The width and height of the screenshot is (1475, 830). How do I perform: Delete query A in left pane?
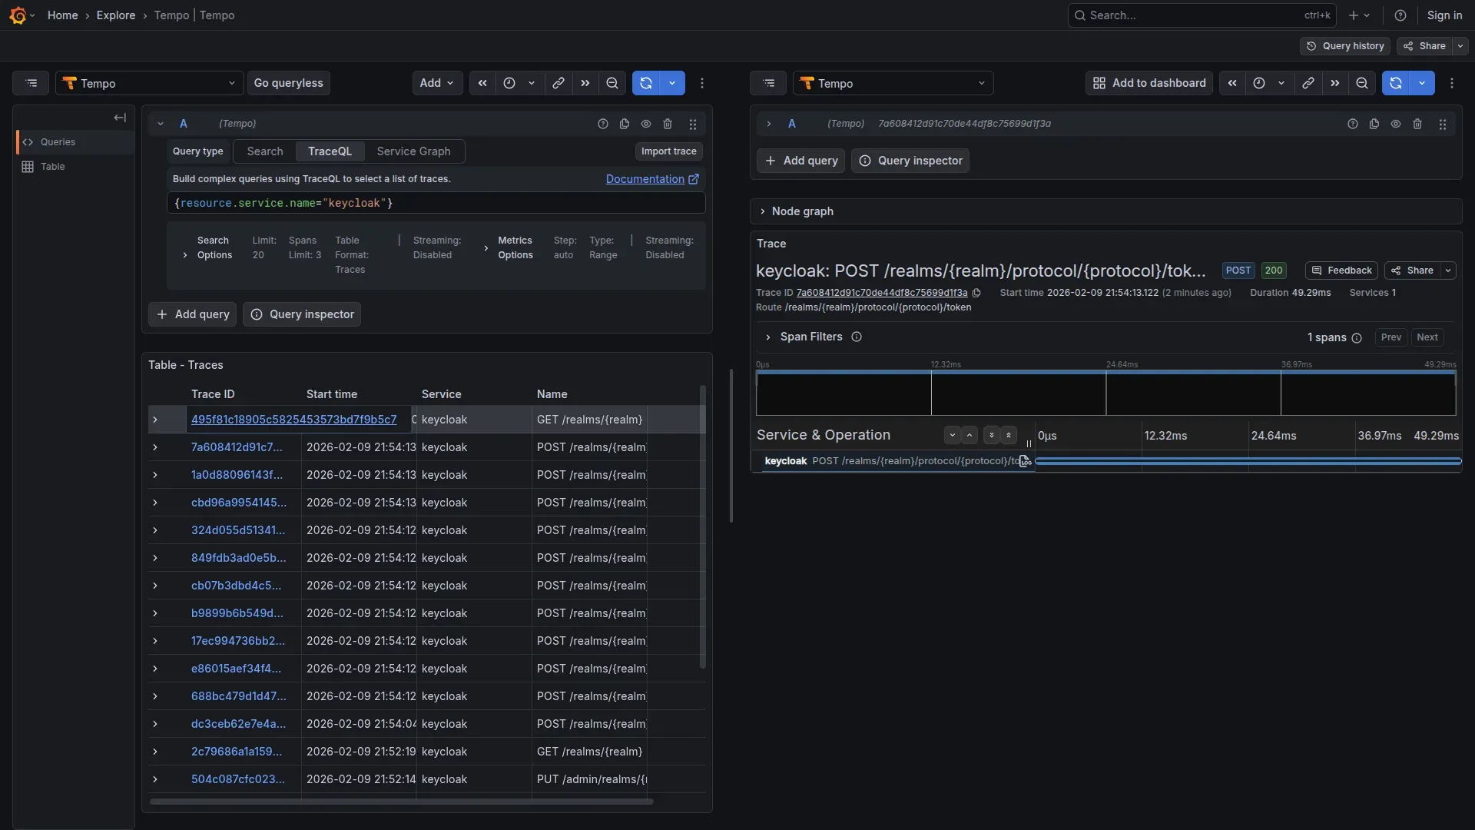click(x=668, y=124)
